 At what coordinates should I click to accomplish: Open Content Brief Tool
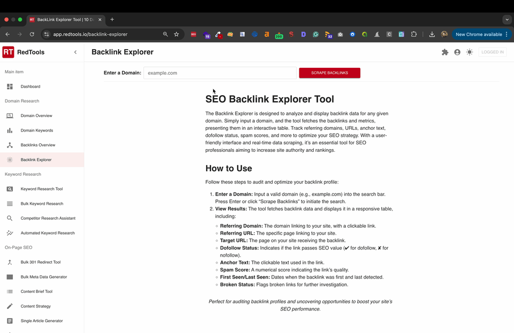(42, 291)
